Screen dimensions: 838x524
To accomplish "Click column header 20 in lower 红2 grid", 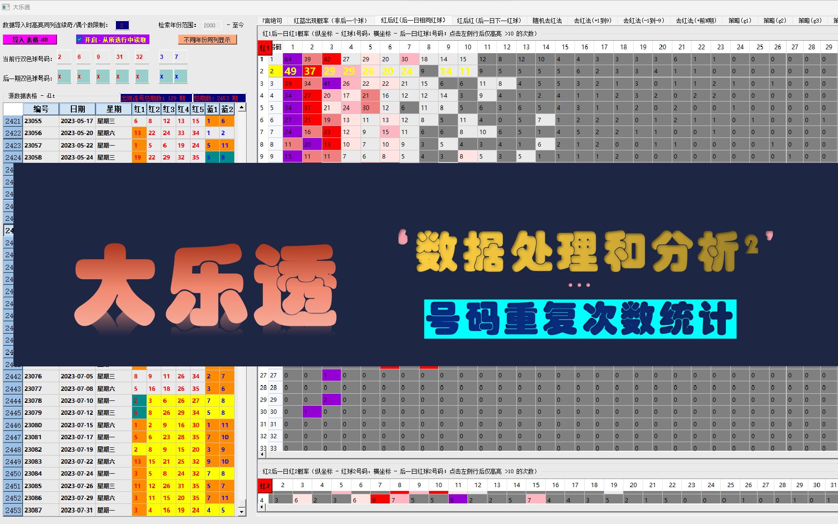I will 633,485.
